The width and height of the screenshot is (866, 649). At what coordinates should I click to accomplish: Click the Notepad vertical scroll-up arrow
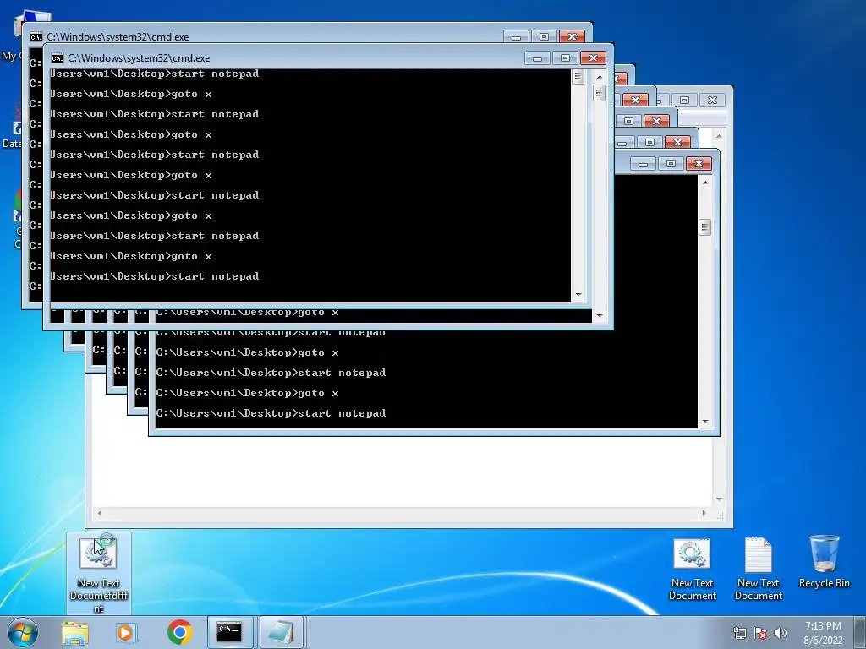coord(719,136)
